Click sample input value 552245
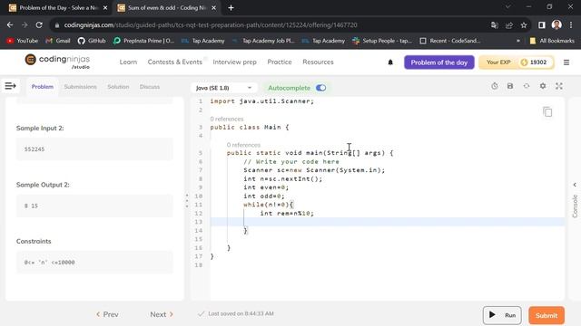Viewport: 581px width, 326px height. (x=34, y=149)
